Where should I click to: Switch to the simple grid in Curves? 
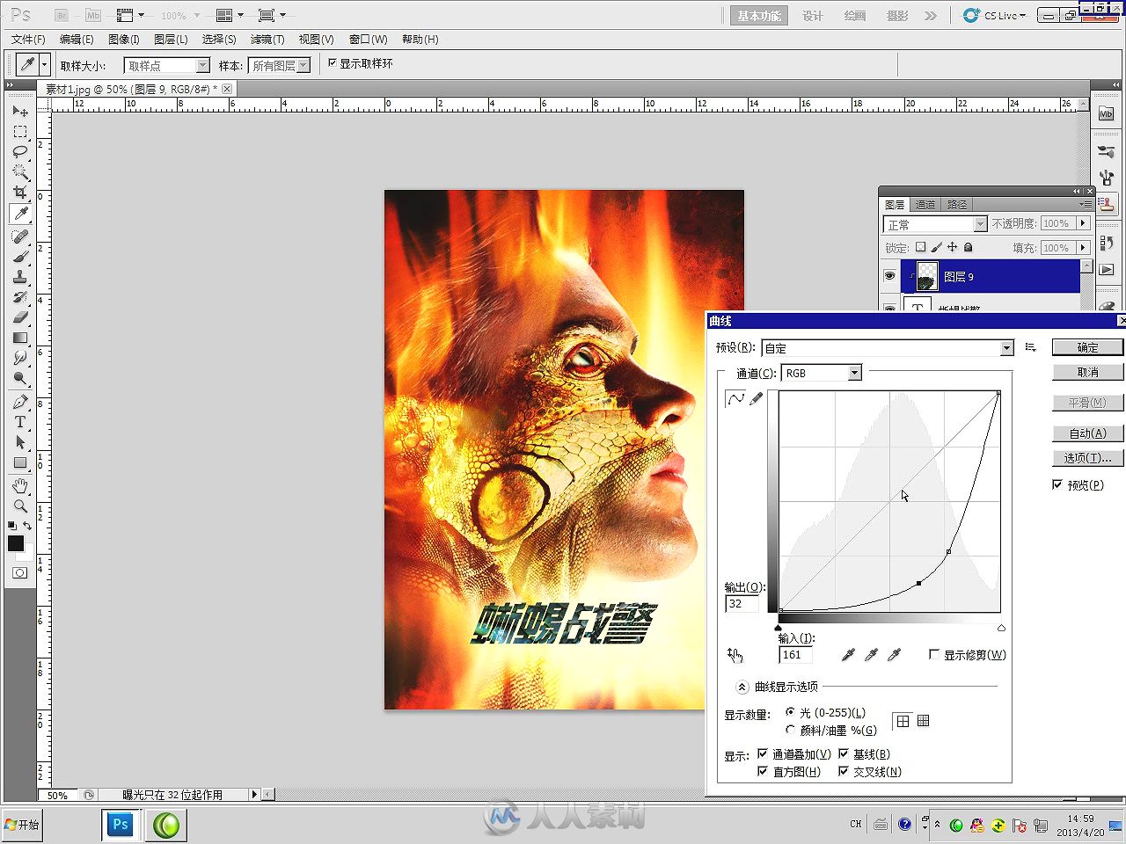[903, 721]
